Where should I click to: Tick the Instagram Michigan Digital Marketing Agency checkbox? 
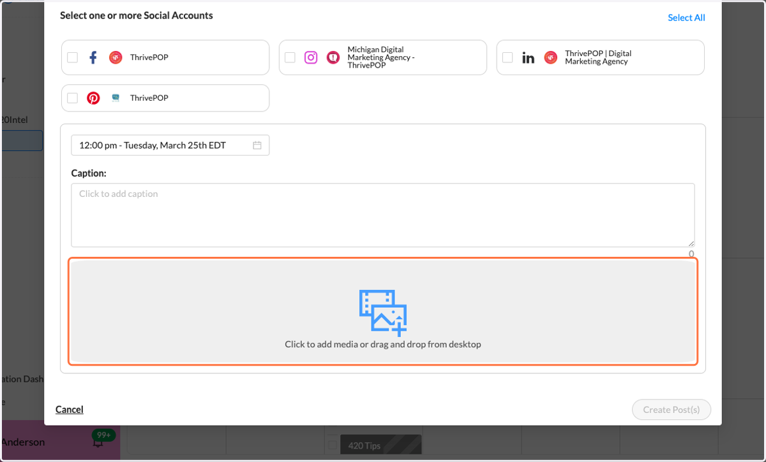point(290,57)
